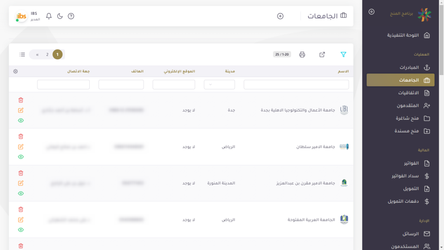Delete the first university row
The width and height of the screenshot is (444, 250).
(21, 100)
